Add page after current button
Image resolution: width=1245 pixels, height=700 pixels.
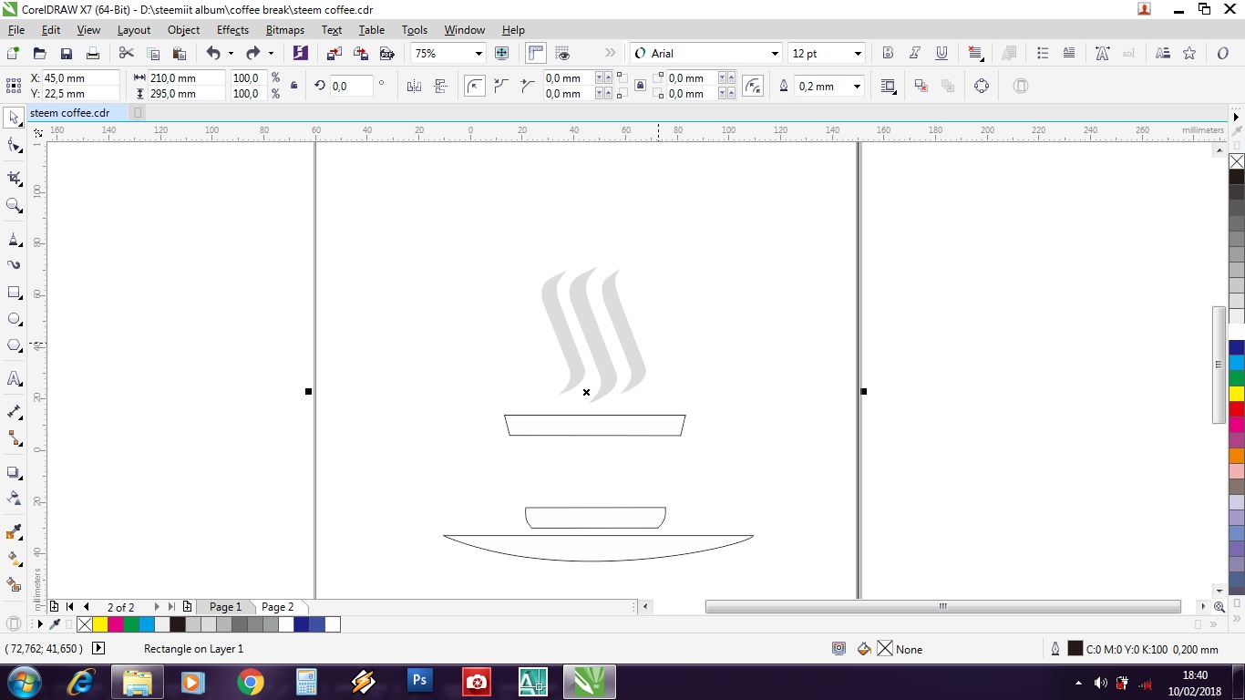tap(187, 607)
